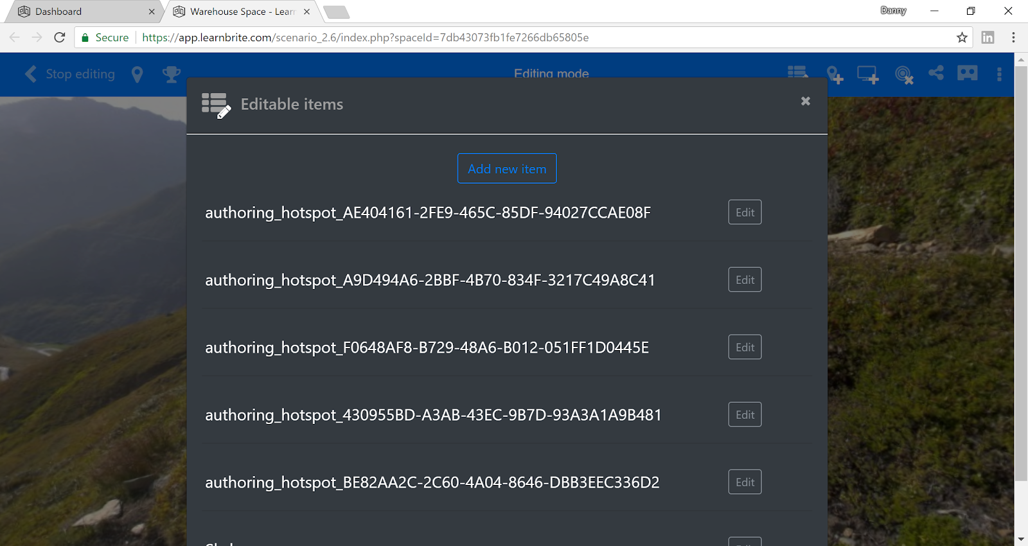Open the location pin tool in the editor toolbar
Image resolution: width=1028 pixels, height=546 pixels.
coord(137,75)
